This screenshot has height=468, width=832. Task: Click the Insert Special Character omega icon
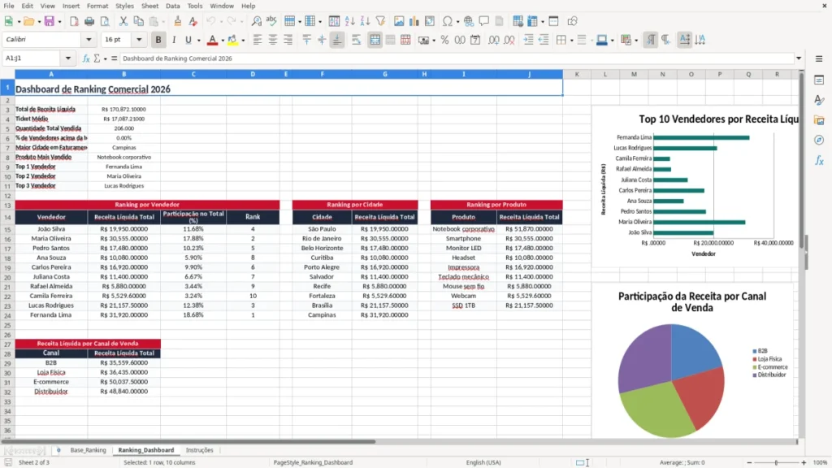(x=448, y=21)
